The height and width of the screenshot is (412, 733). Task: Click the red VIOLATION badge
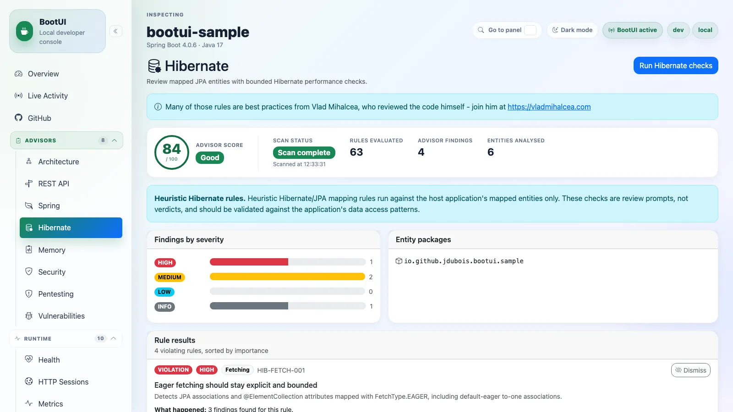(173, 370)
